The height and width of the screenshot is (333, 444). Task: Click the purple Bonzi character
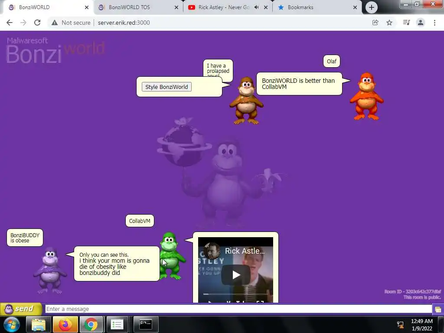click(x=50, y=271)
